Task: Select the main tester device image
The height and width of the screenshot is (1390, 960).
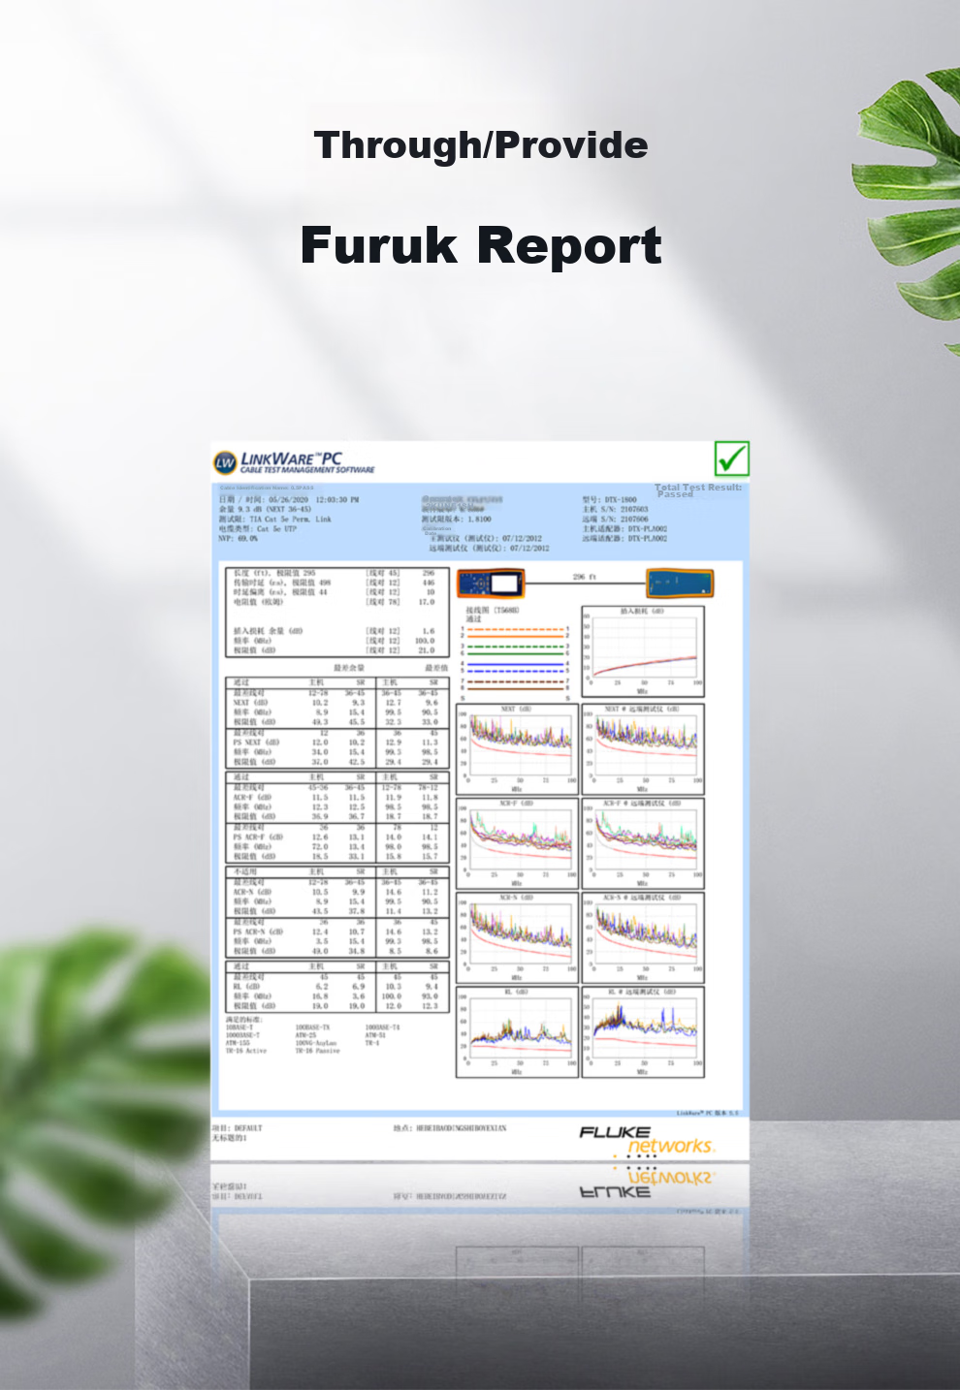Action: point(491,584)
